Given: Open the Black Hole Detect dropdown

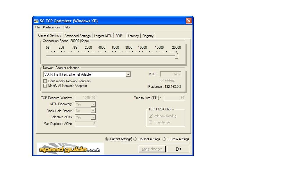Looking at the screenshot, I should click(93, 111).
